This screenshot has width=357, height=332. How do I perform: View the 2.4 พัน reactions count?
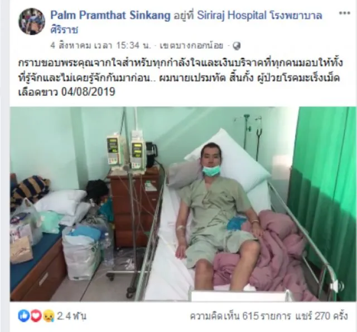click(x=71, y=316)
